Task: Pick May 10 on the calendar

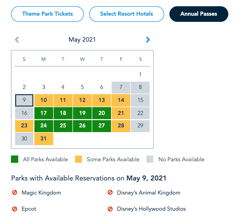Action: (44, 100)
